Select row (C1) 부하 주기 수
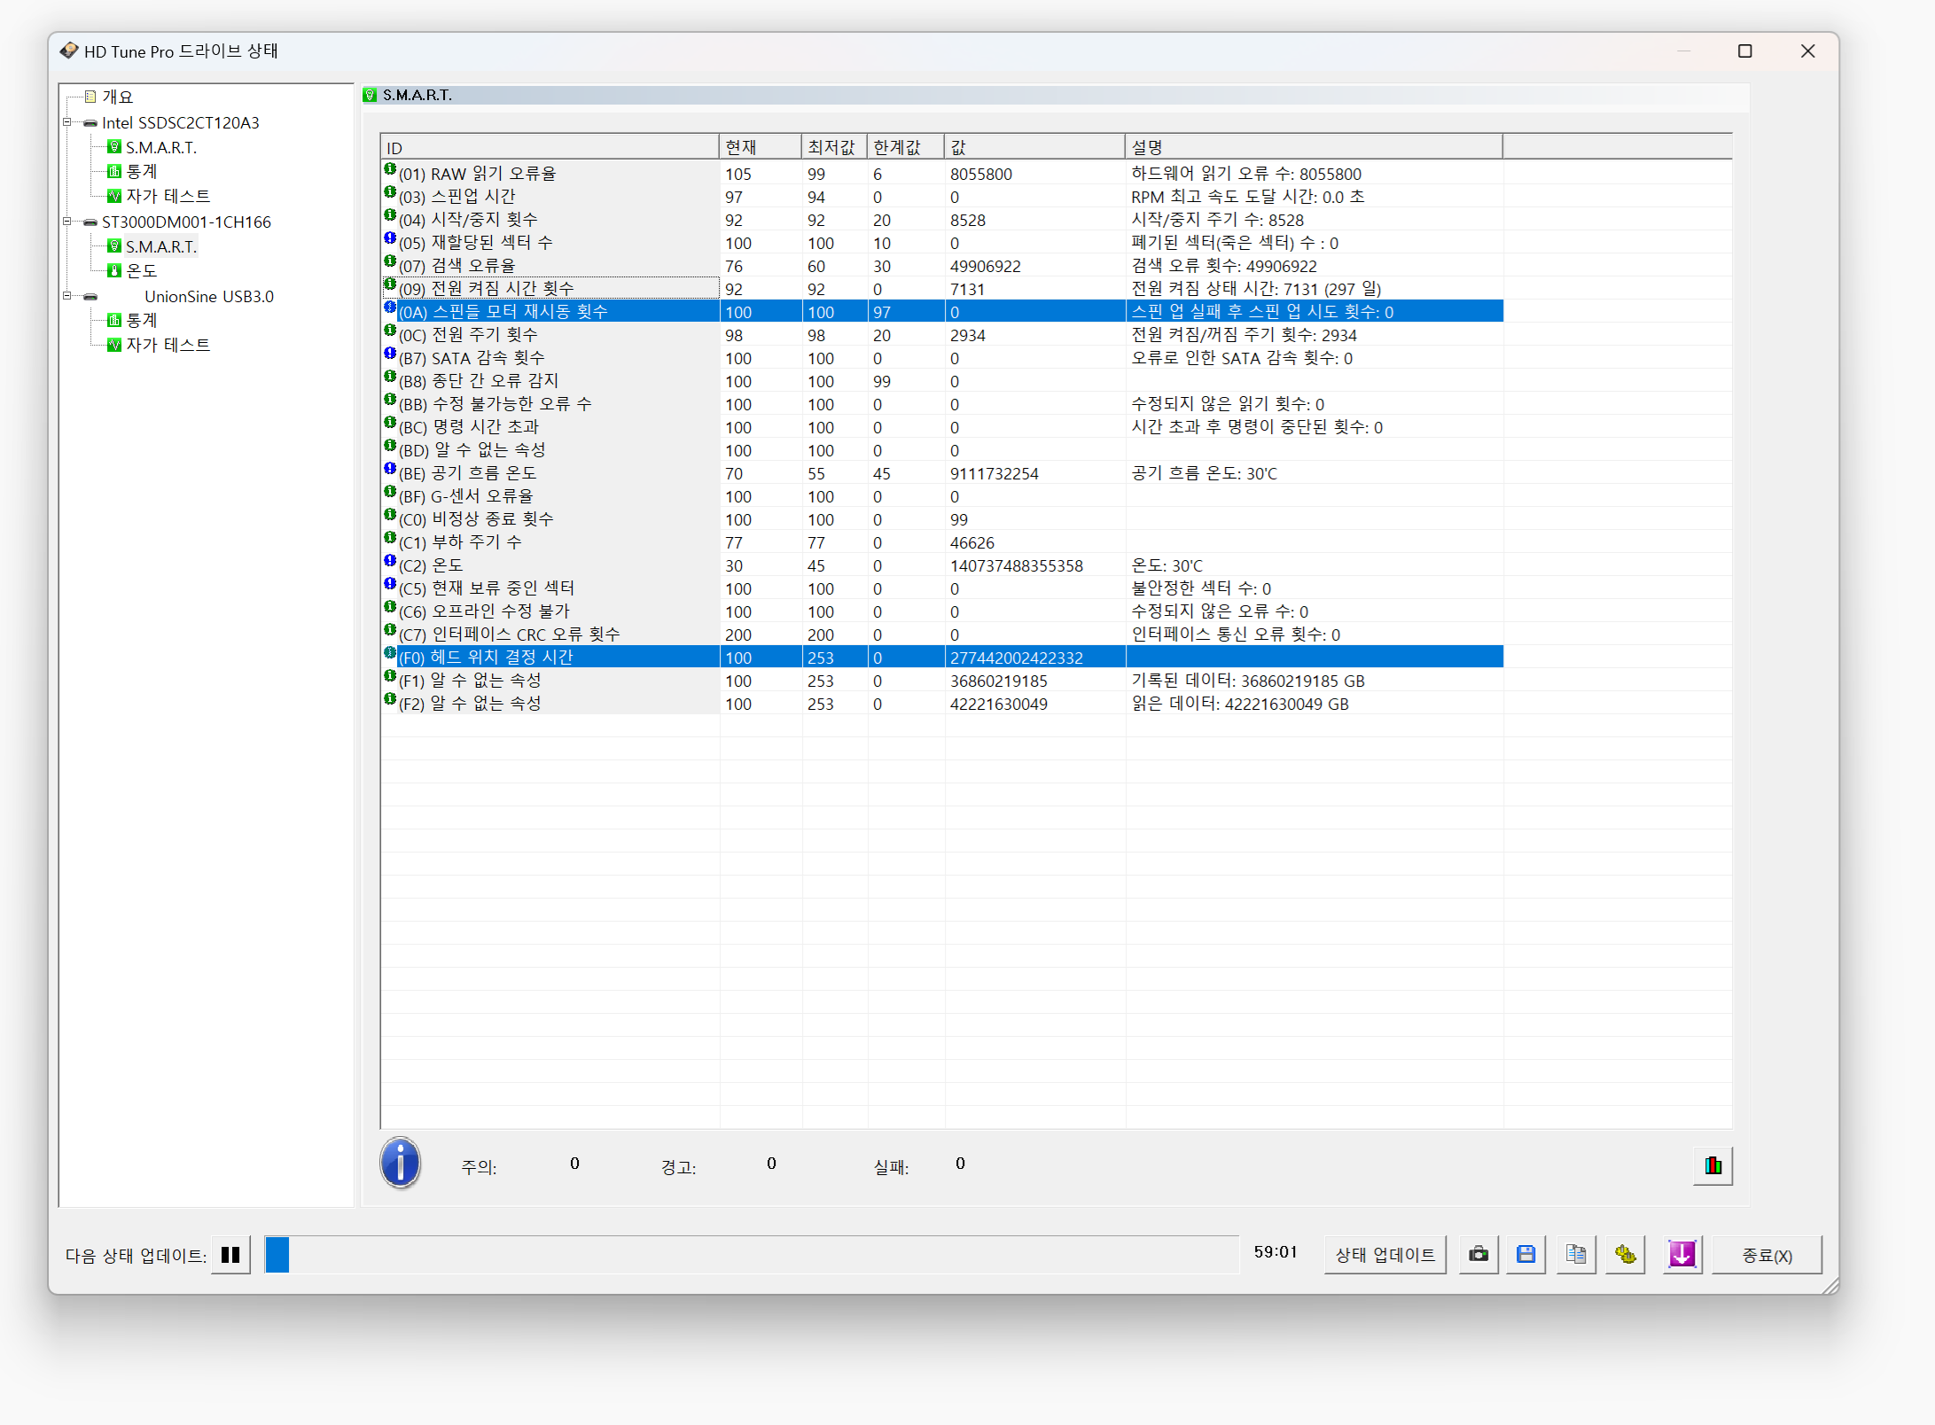Viewport: 1935px width, 1425px height. pyautogui.click(x=942, y=542)
